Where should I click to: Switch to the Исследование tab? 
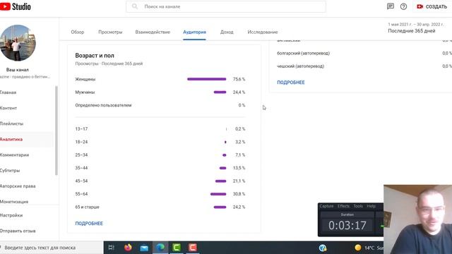point(263,32)
